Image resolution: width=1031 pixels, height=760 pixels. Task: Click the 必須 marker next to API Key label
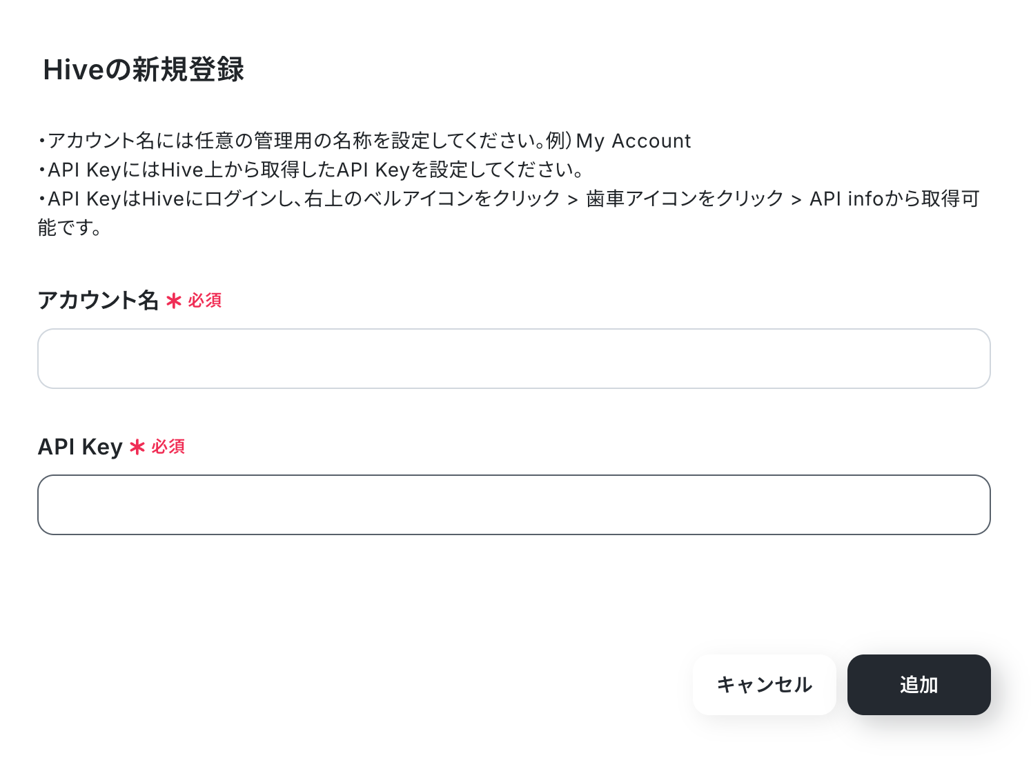(168, 447)
